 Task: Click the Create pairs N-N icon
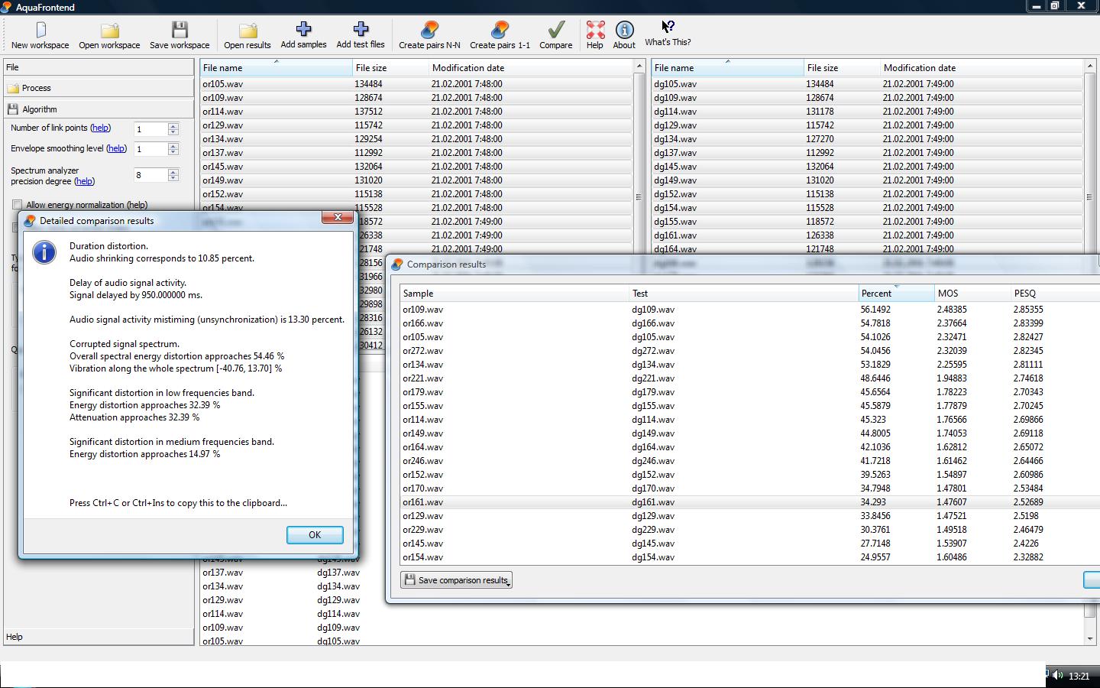429,30
